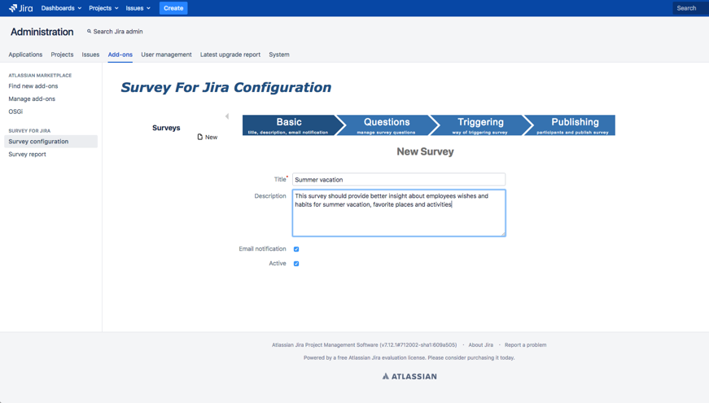Go to the Triggering survey step
This screenshot has width=709, height=403.
pos(480,125)
